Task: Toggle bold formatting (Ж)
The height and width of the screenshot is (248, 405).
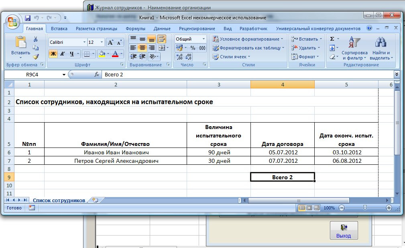Action: pyautogui.click(x=53, y=54)
